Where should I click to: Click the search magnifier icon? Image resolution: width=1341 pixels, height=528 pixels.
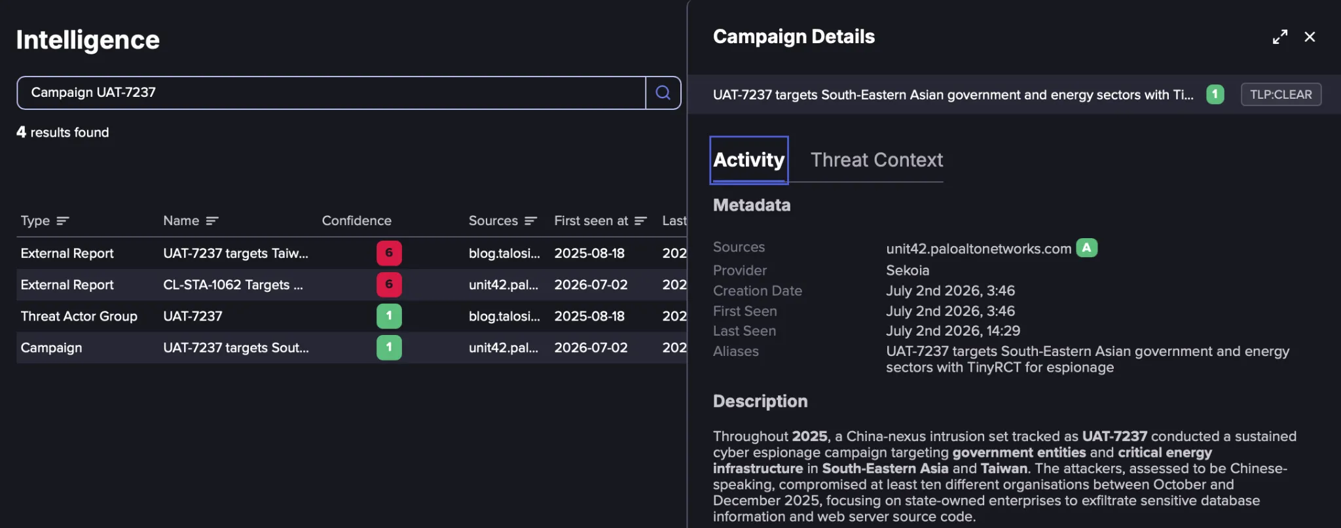(x=663, y=93)
